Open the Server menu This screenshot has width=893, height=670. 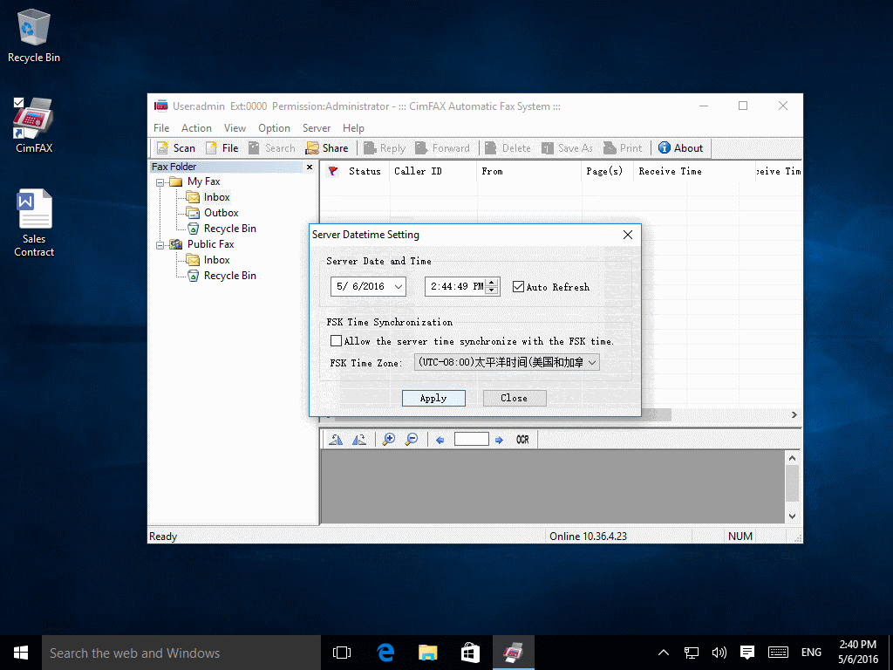[316, 128]
